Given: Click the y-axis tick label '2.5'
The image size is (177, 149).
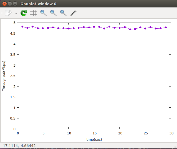Looking at the screenshot, I should tap(13, 76).
